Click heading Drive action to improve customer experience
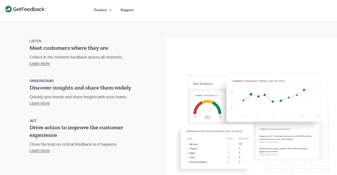This screenshot has width=337, height=175. point(76,131)
